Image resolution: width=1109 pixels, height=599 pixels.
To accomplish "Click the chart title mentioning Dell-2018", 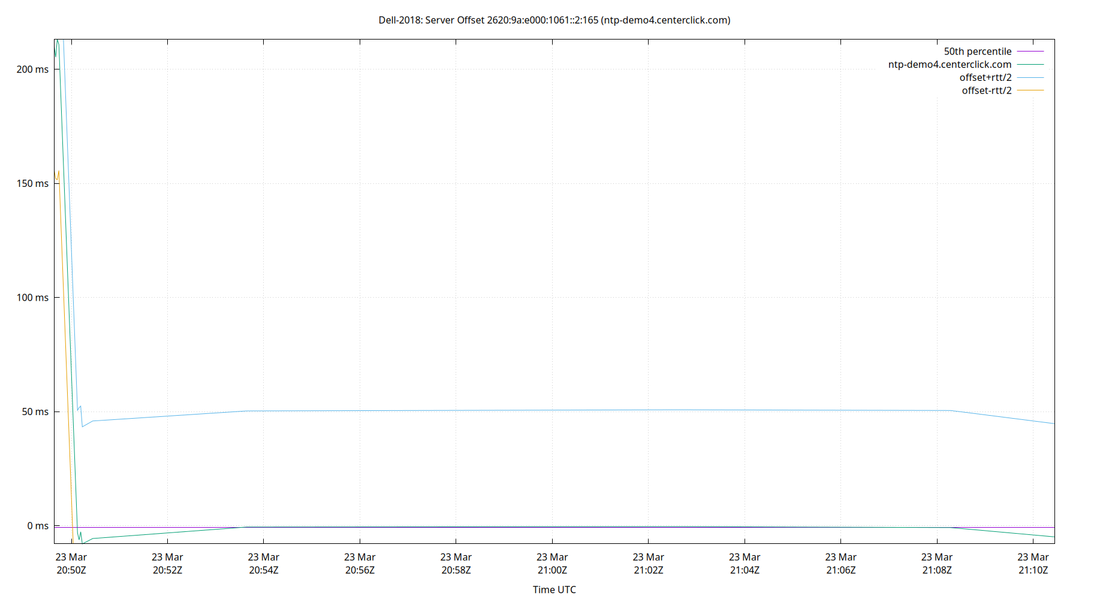I will coord(553,20).
